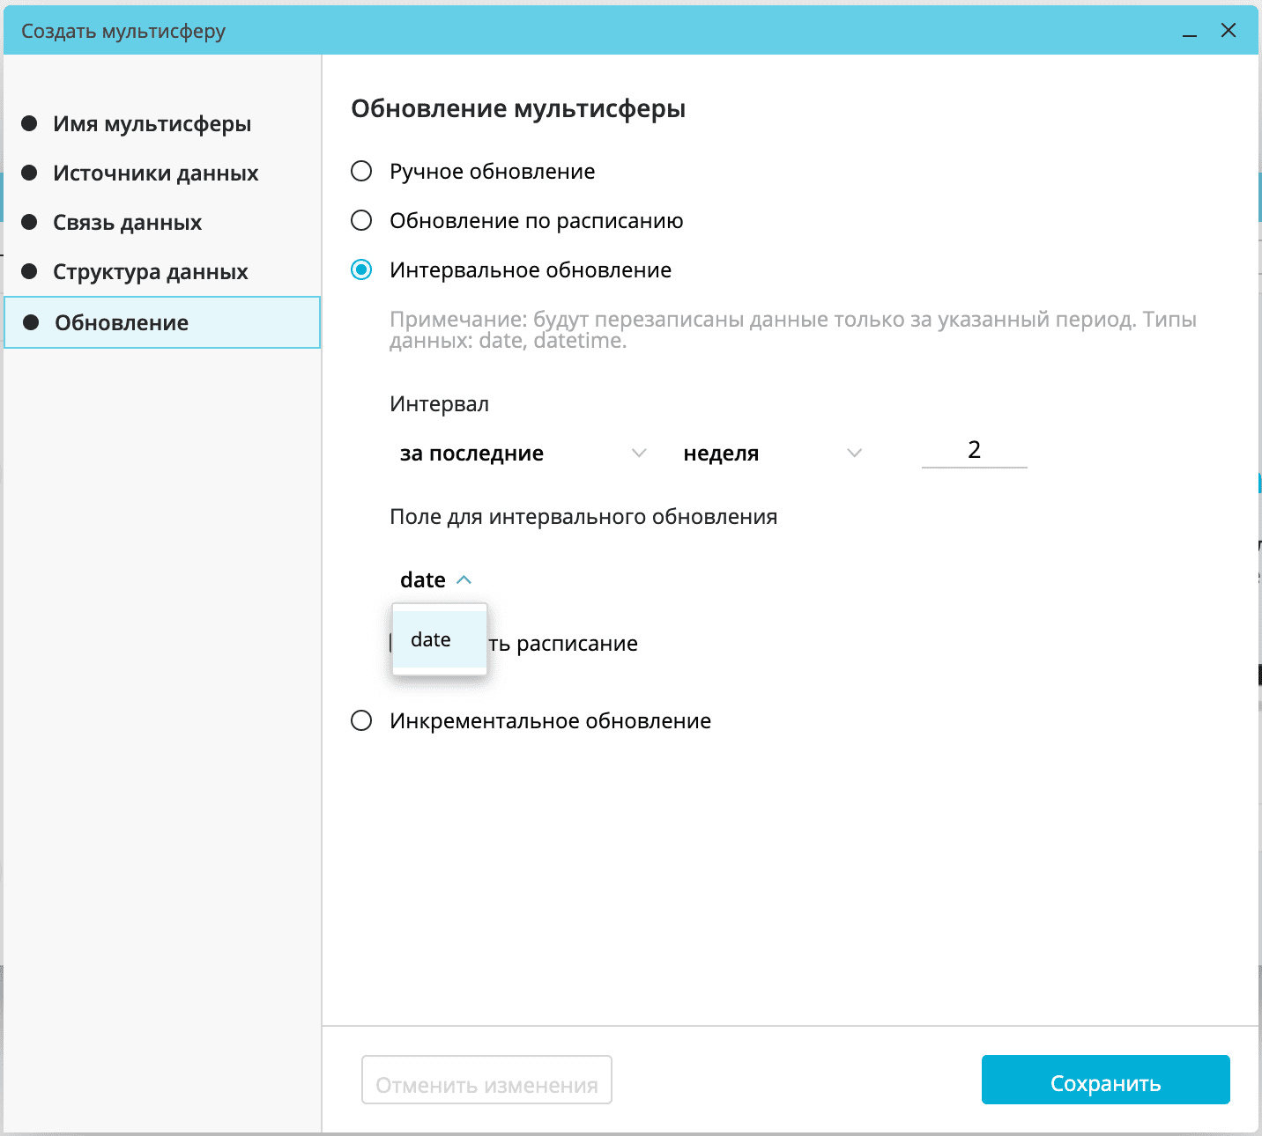Viewport: 1262px width, 1136px height.
Task: Click the interval number field showing 2
Action: tap(974, 450)
